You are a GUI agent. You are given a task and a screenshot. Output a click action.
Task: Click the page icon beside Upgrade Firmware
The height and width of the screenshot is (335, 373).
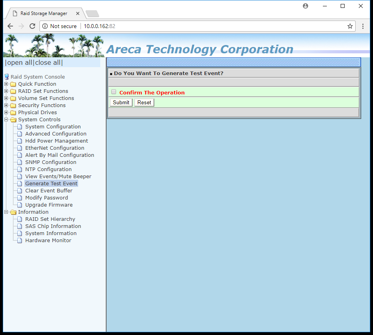point(20,205)
